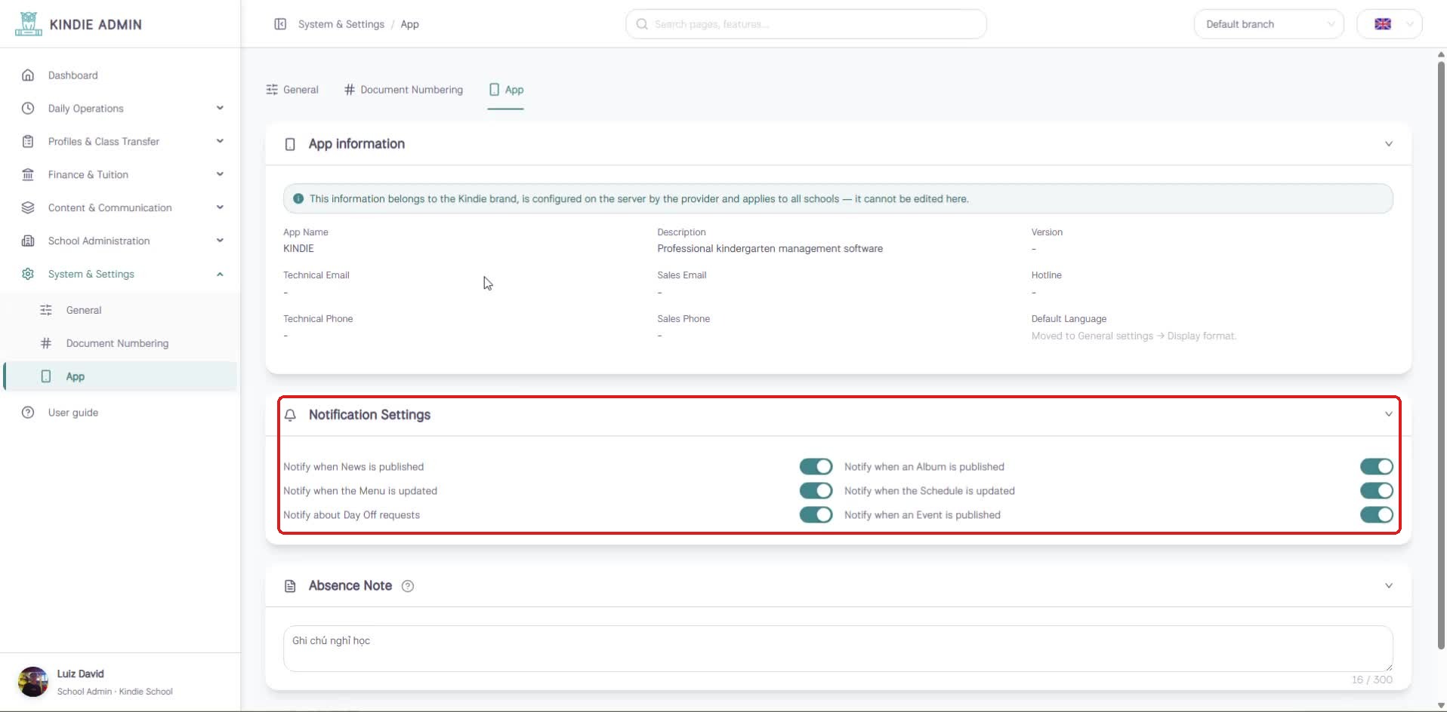This screenshot has width=1447, height=712.
Task: Open System & Settings breadcrumb link
Action: tap(341, 24)
